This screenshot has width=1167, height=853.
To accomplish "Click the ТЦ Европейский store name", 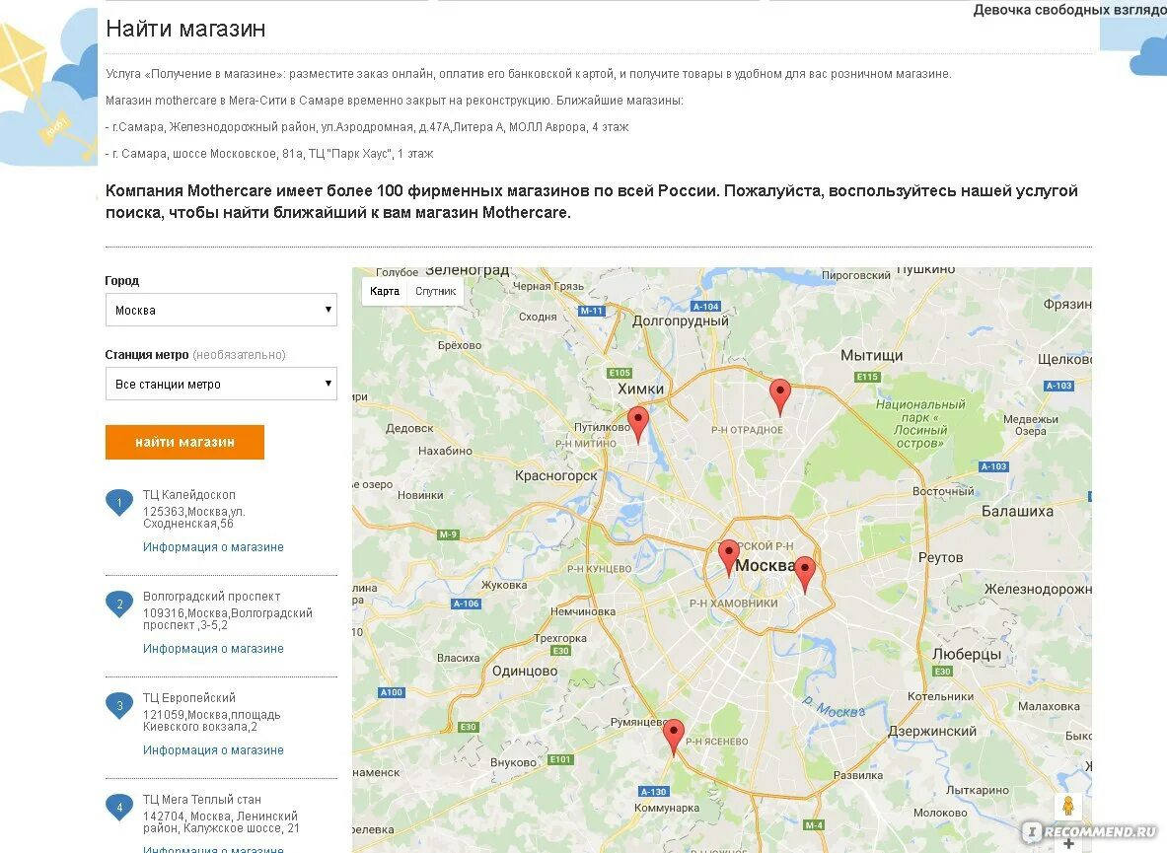I will coord(189,697).
